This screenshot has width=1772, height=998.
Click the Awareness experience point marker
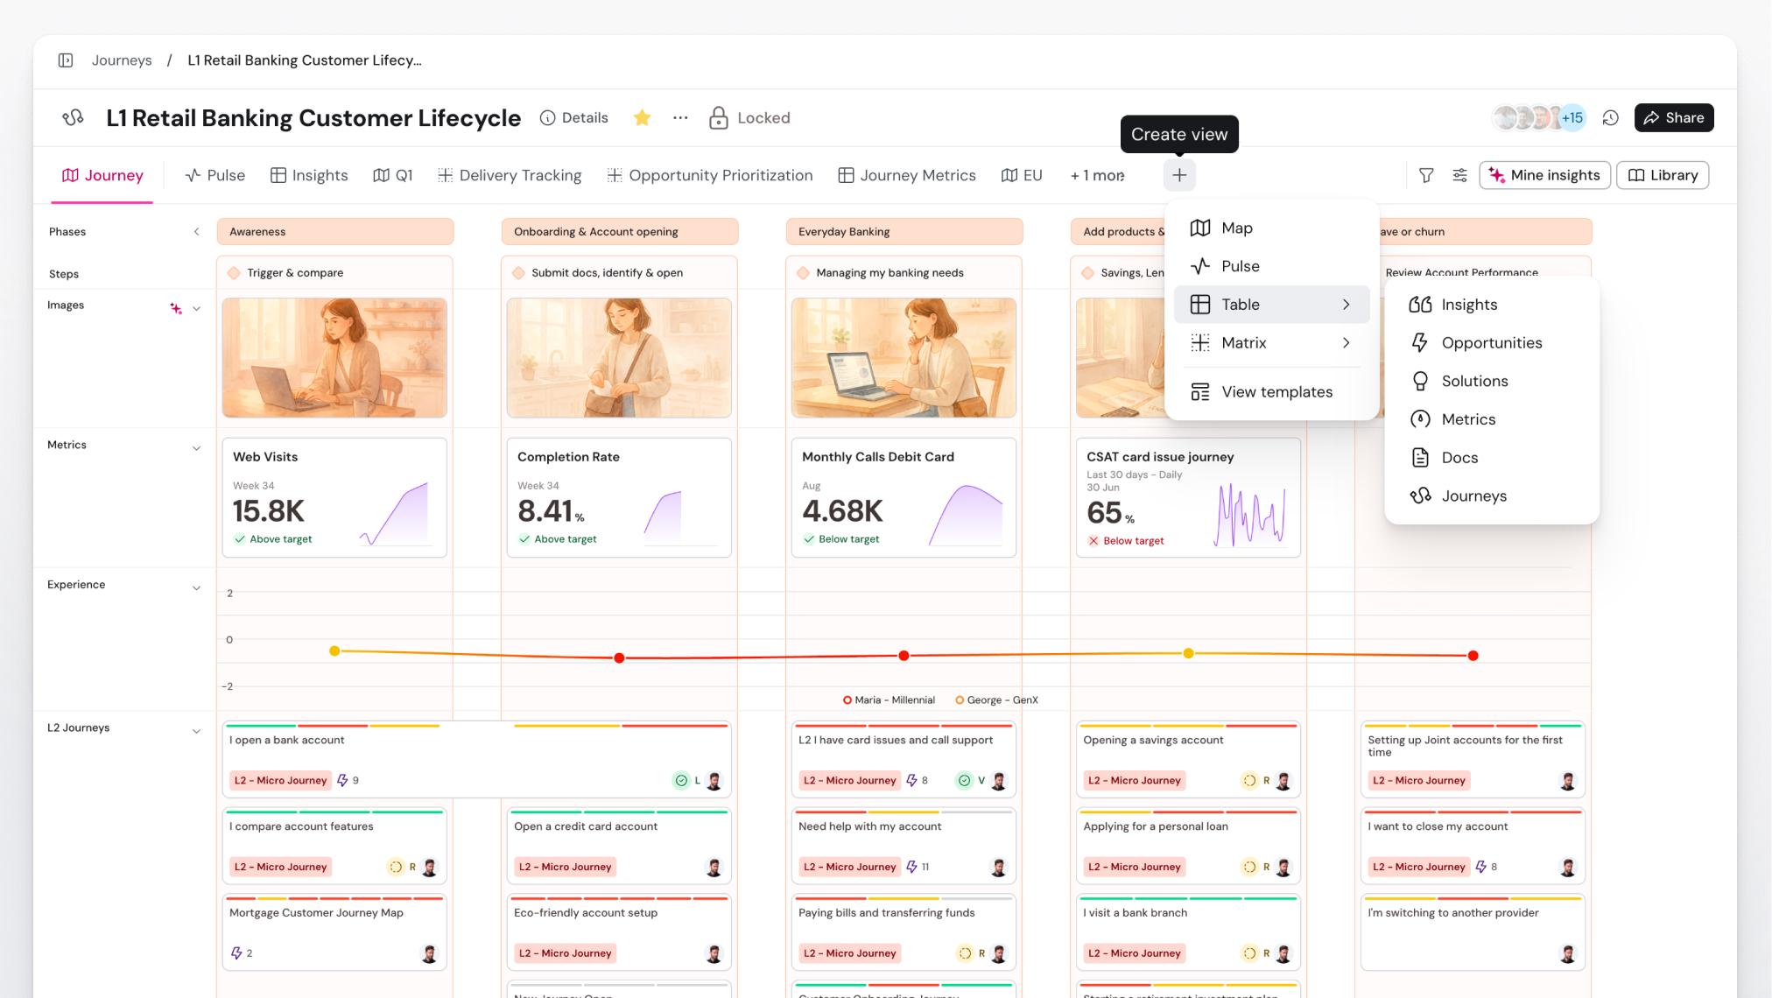(334, 651)
